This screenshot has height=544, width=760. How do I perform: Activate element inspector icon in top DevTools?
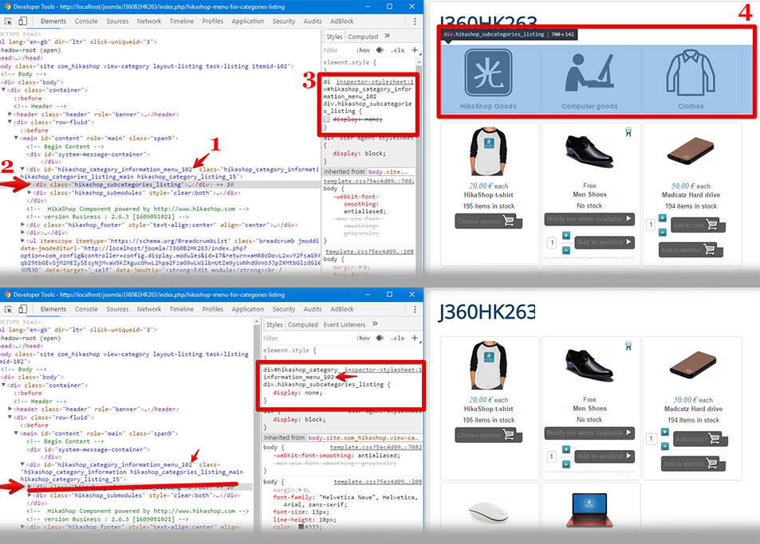[x=8, y=22]
